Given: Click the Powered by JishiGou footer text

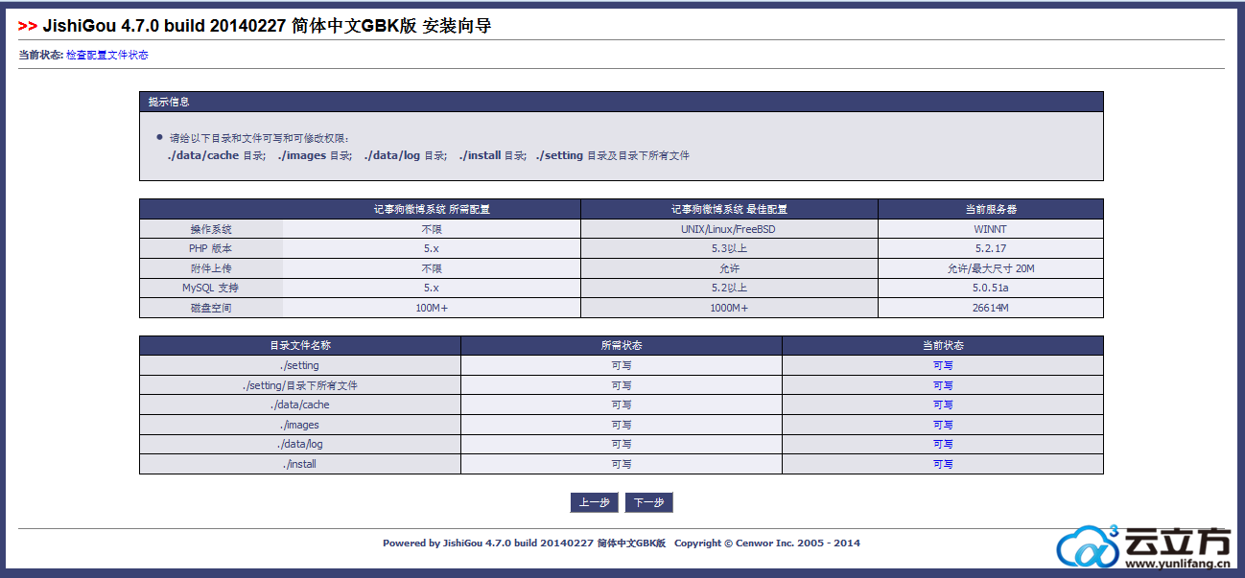Looking at the screenshot, I should tap(524, 543).
